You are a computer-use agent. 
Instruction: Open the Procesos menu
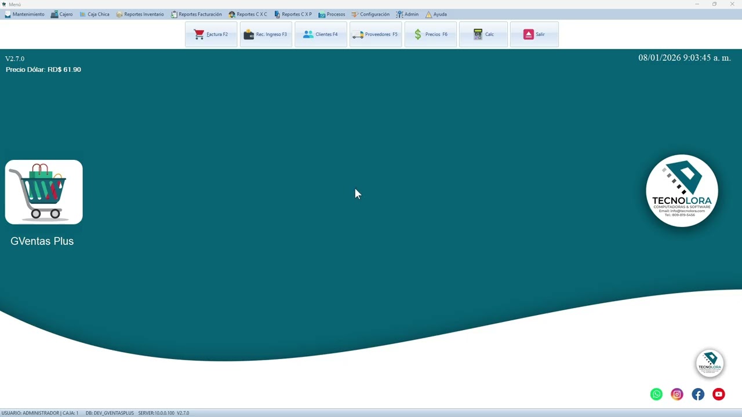point(332,14)
